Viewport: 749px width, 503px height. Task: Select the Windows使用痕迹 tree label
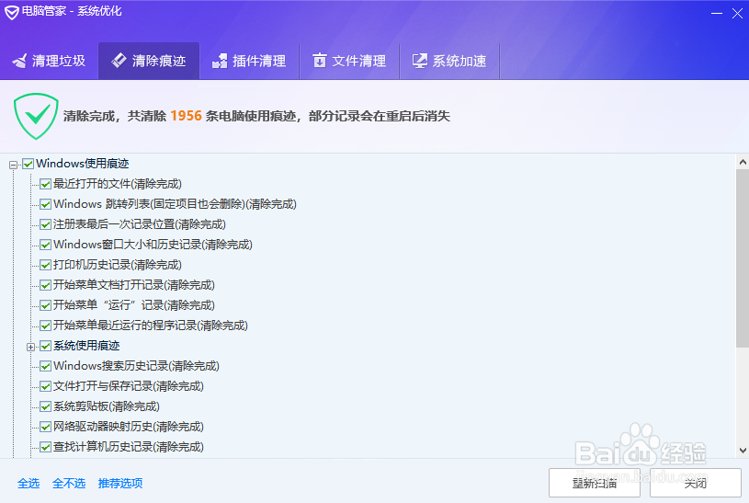83,164
